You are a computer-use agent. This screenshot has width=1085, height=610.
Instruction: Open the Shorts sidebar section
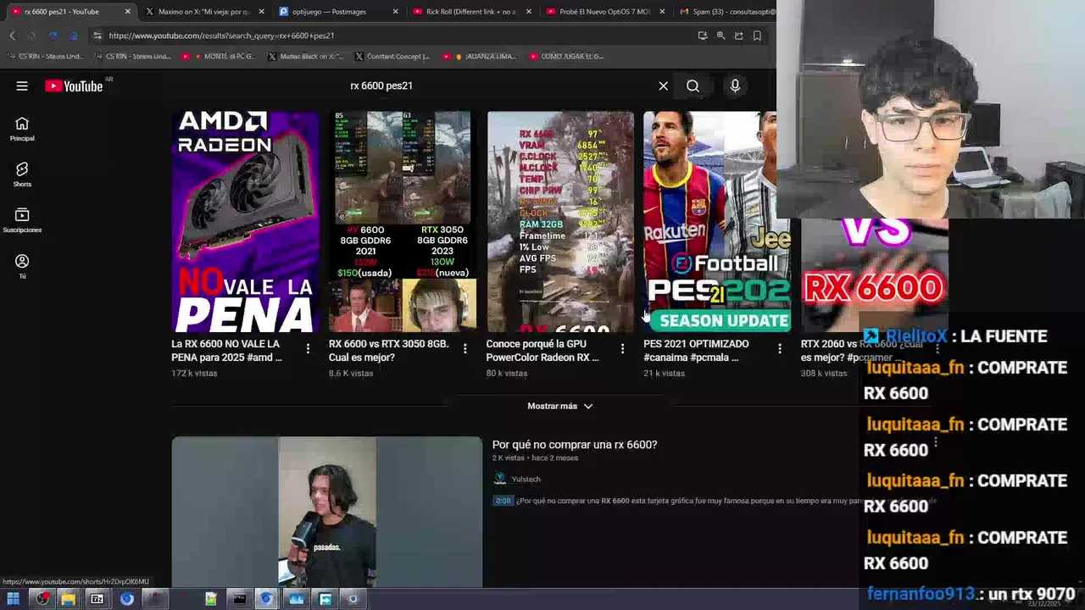pos(22,175)
